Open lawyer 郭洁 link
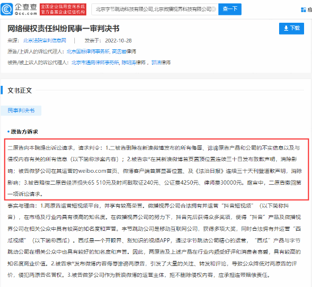The image size is (312, 287). [x=156, y=63]
